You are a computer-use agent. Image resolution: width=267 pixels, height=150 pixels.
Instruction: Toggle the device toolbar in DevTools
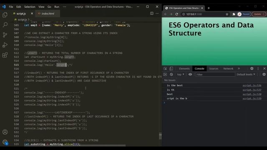coord(171,68)
